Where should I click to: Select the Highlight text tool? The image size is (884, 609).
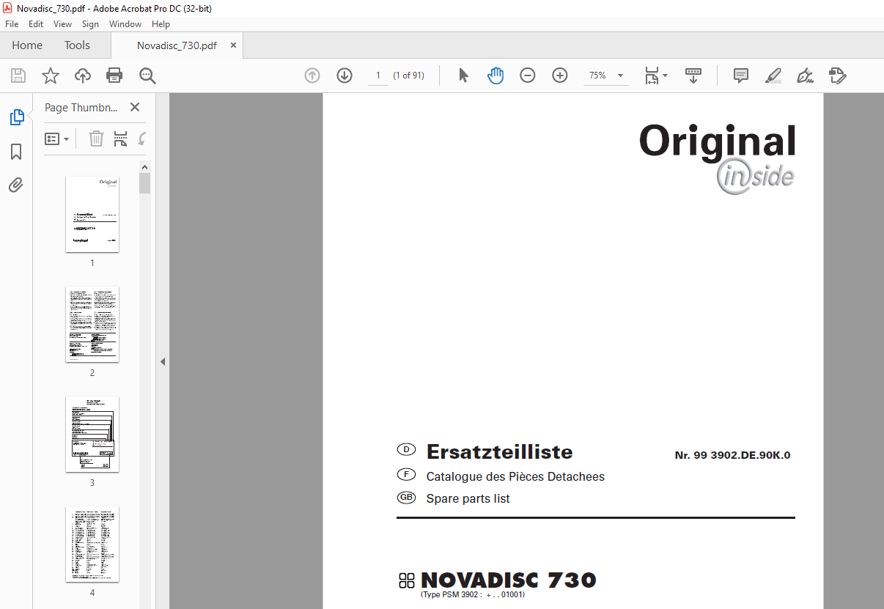point(773,75)
